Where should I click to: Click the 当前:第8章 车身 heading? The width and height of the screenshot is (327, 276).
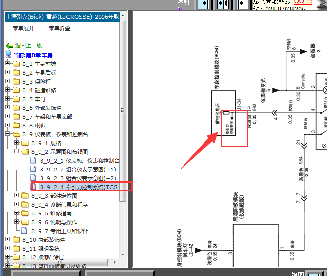(33, 55)
